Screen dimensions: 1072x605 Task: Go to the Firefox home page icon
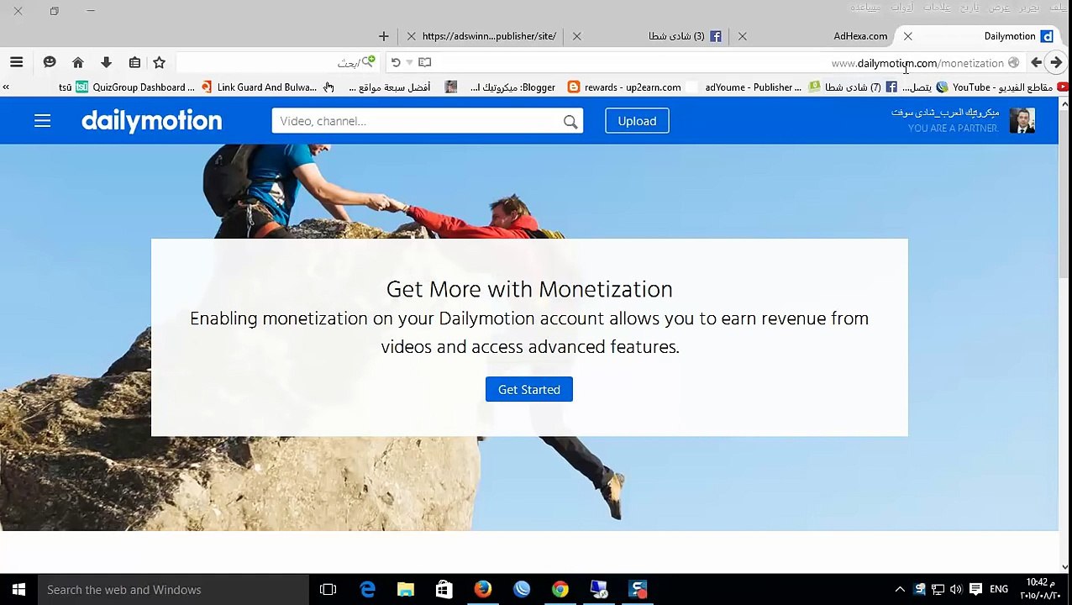78,62
